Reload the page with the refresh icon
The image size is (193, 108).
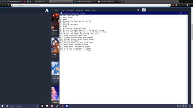(x=9, y=5)
